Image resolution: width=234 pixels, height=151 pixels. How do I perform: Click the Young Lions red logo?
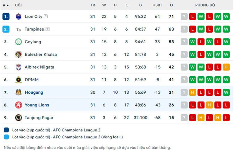19,105
